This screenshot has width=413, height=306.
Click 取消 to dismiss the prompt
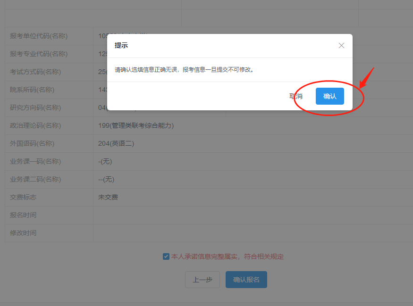[295, 96]
